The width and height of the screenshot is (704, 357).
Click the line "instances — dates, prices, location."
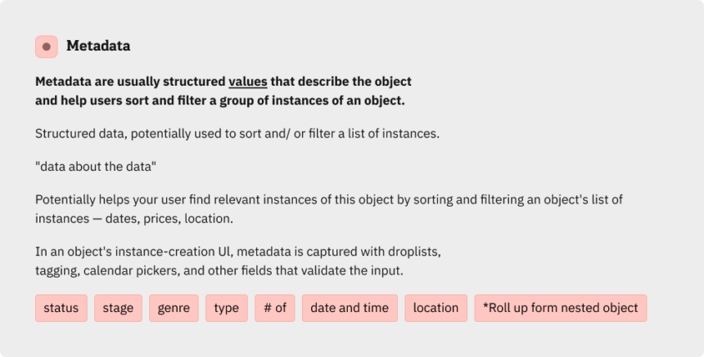pyautogui.click(x=134, y=219)
